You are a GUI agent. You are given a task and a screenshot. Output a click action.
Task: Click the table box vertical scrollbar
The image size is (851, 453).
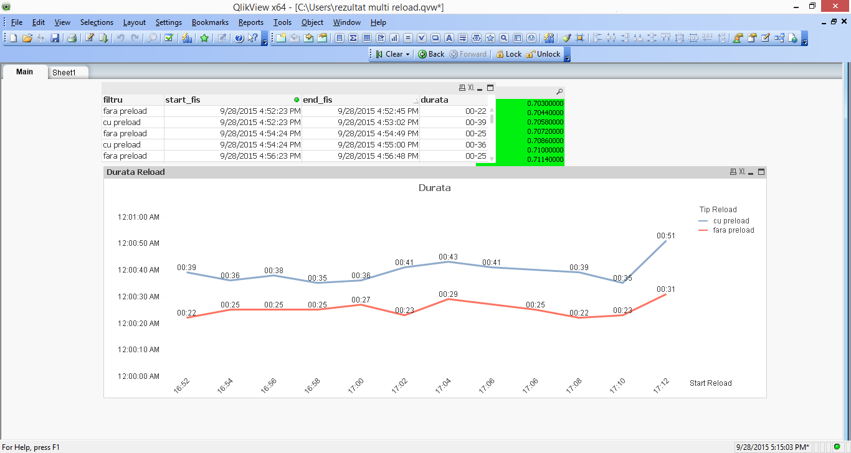click(x=492, y=134)
